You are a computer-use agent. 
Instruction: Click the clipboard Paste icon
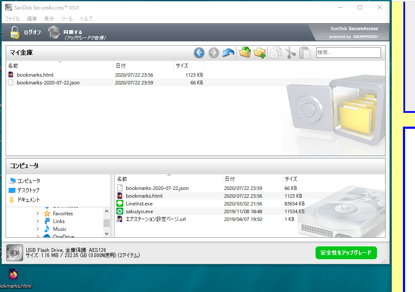(x=305, y=53)
